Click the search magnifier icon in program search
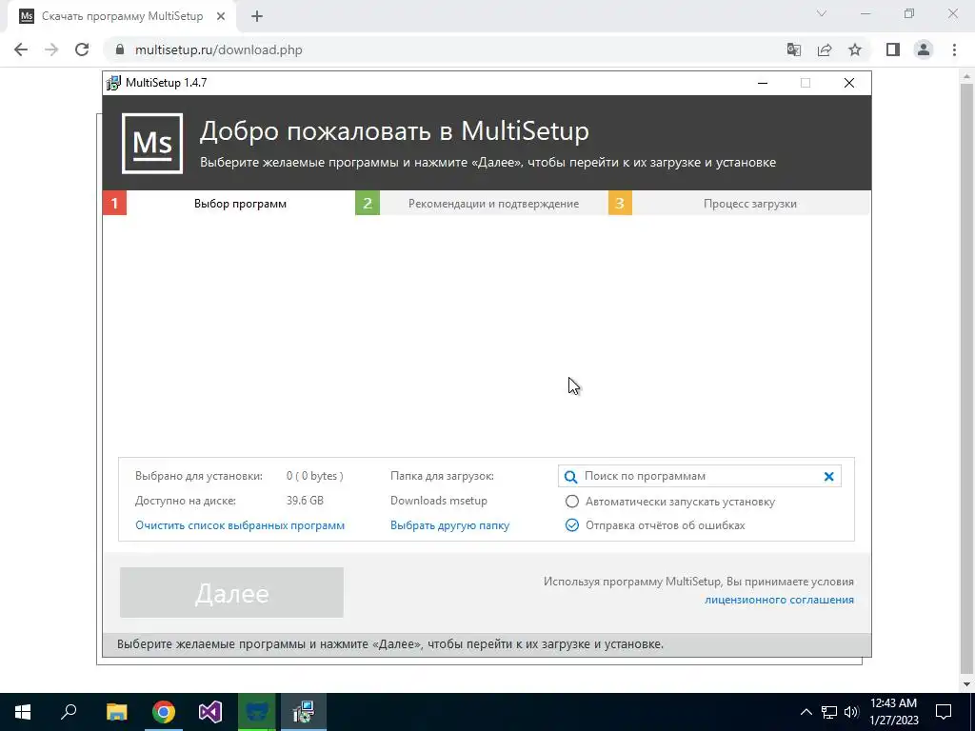The image size is (975, 731). pyautogui.click(x=570, y=477)
